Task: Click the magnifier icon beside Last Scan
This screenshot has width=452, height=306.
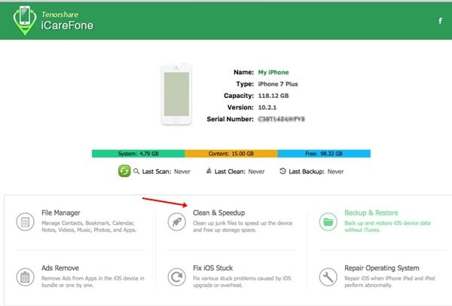Action: point(136,171)
